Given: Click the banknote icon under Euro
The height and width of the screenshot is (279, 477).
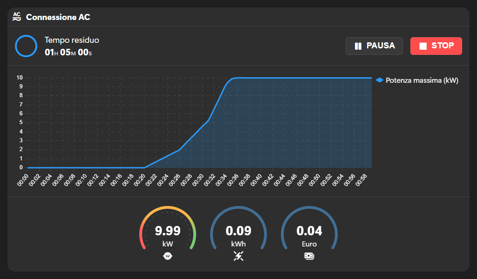Looking at the screenshot, I should (309, 256).
